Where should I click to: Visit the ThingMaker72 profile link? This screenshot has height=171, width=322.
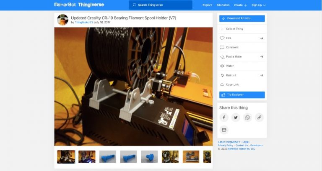[84, 22]
